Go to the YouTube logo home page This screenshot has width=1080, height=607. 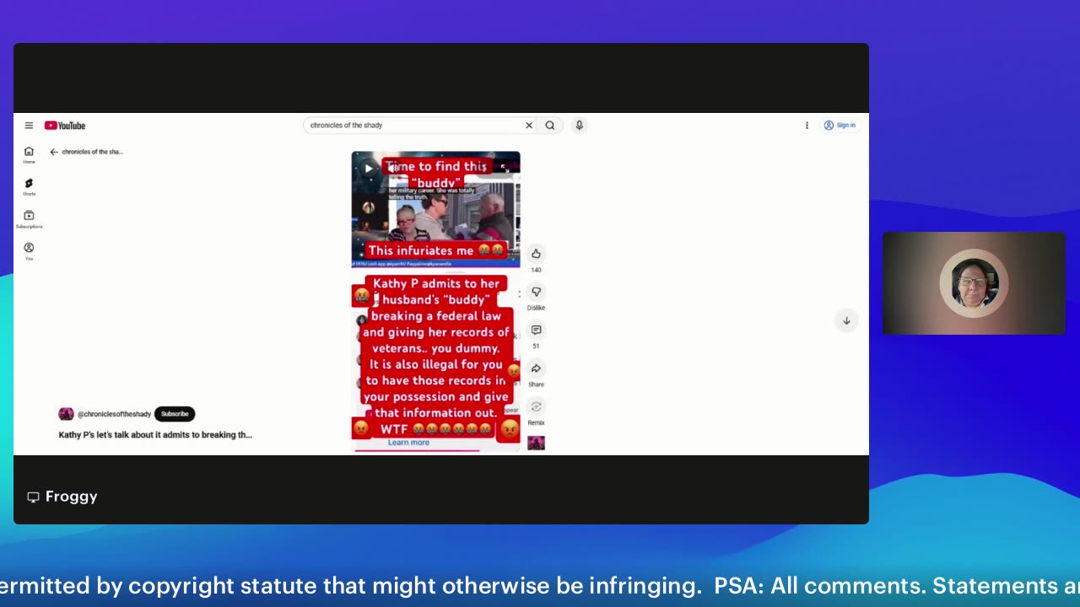point(65,126)
